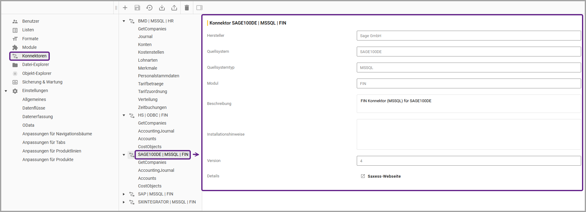Image resolution: width=586 pixels, height=212 pixels.
Task: Open the OData settings entry
Action: tap(28, 125)
